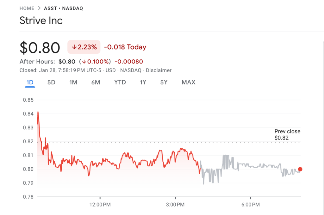Click the red endpoint dot on the chart
This screenshot has width=324, height=215.
coord(300,169)
